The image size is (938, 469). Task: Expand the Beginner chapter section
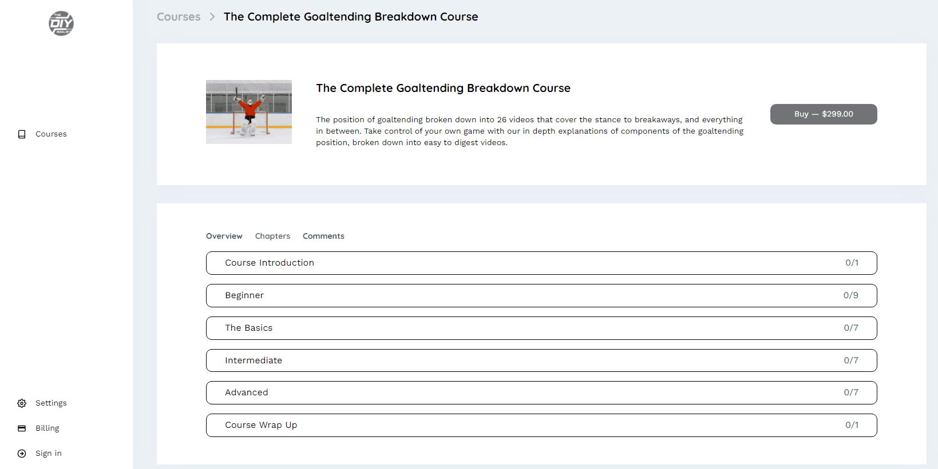pyautogui.click(x=541, y=295)
